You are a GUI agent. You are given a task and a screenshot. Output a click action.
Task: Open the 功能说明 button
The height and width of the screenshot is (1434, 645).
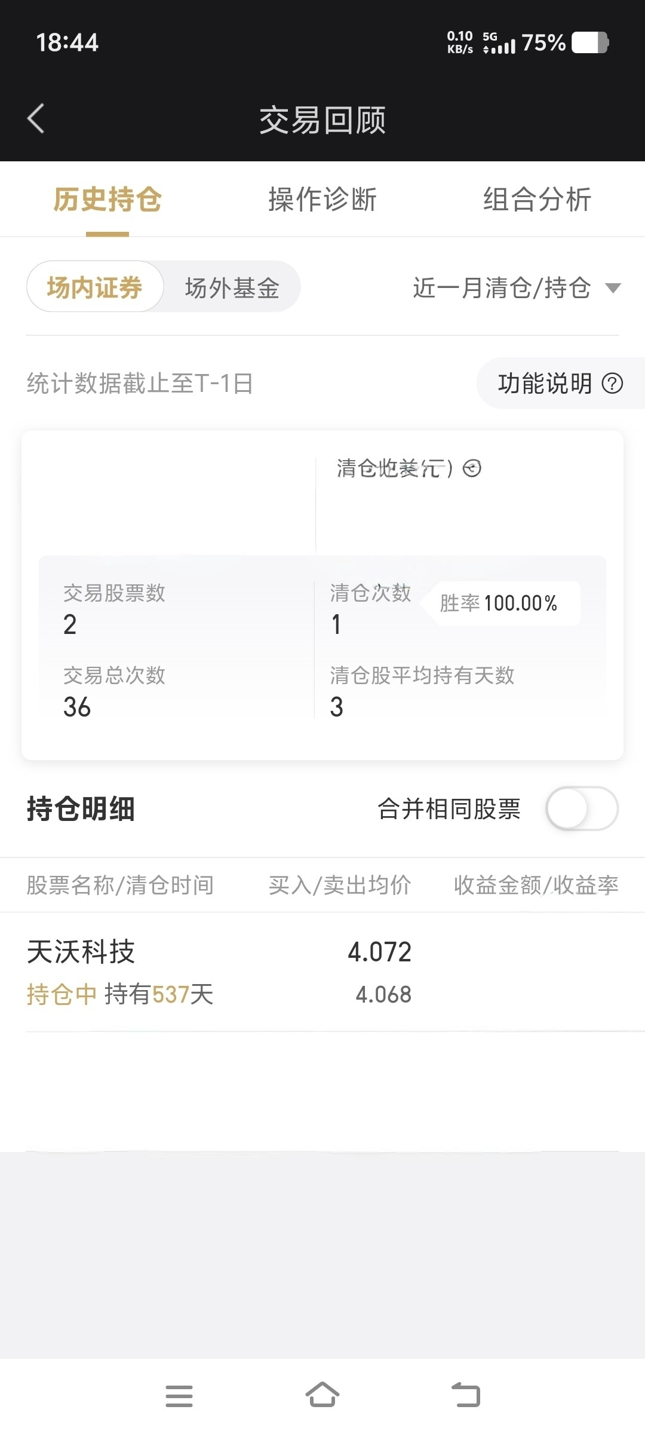tap(560, 383)
